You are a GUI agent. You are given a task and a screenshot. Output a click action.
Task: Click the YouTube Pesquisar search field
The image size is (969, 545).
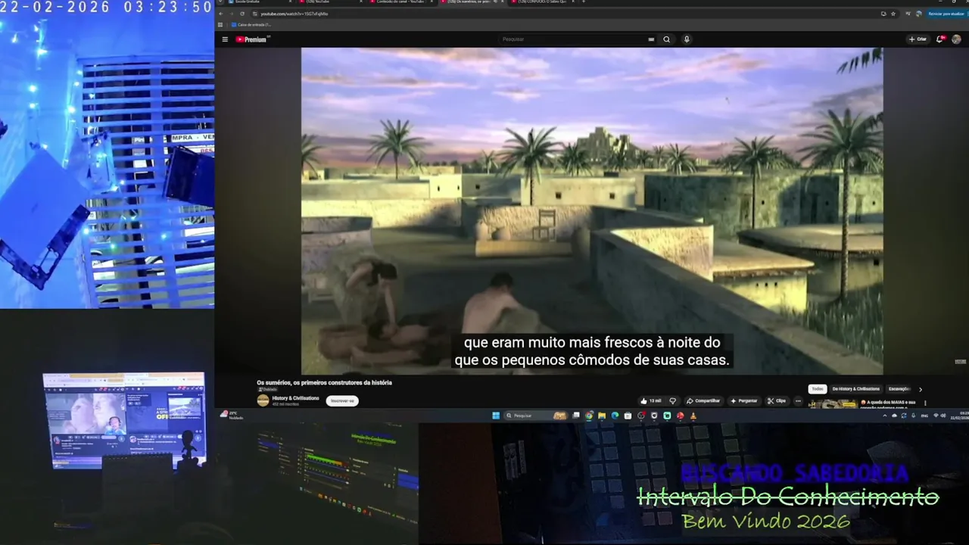(572, 39)
